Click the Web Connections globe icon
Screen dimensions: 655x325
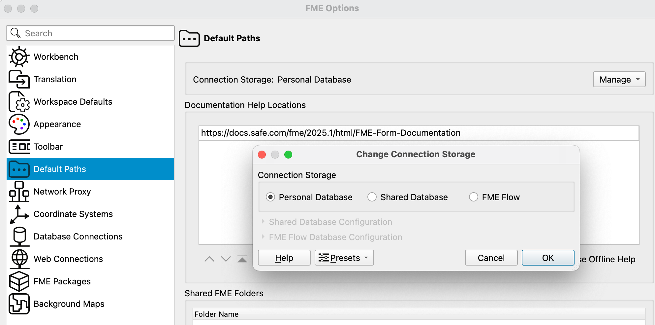(19, 259)
